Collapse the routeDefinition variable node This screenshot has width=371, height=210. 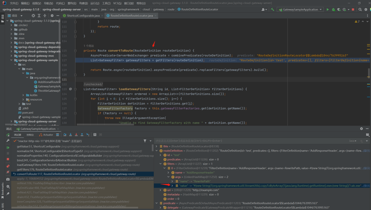(156, 151)
